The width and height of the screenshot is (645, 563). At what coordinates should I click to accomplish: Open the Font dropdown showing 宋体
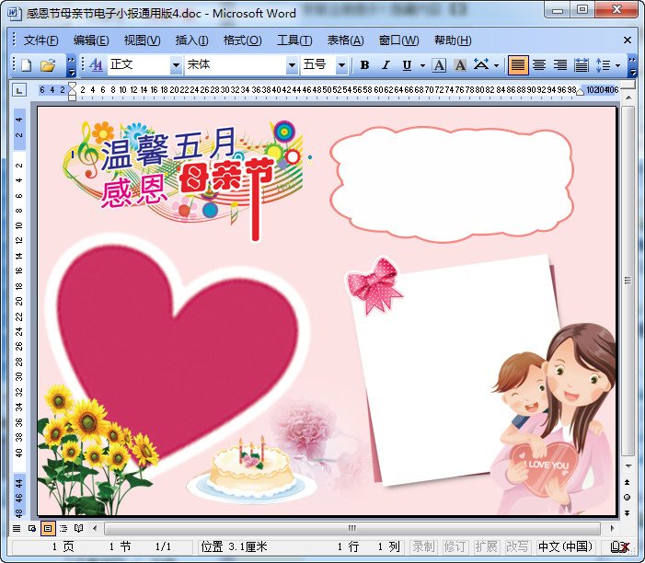(x=292, y=65)
